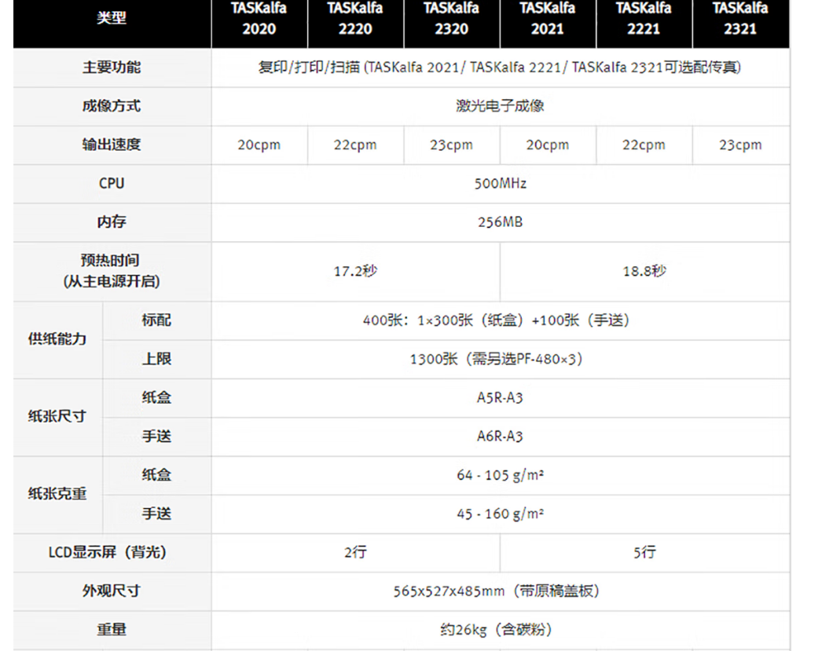The width and height of the screenshot is (833, 651).
Task: Click 手送 label under 纸张尺寸
Action: (156, 437)
